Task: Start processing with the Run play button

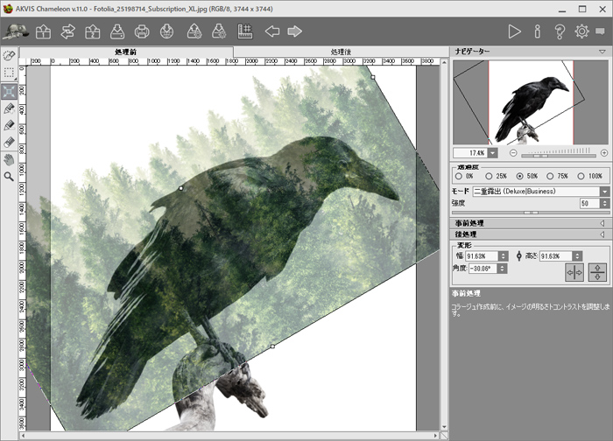Action: (514, 31)
